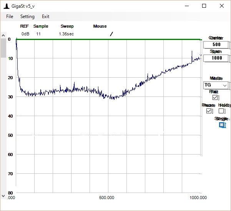Click the REF value 0dB
The height and width of the screenshot is (211, 231).
[25, 34]
